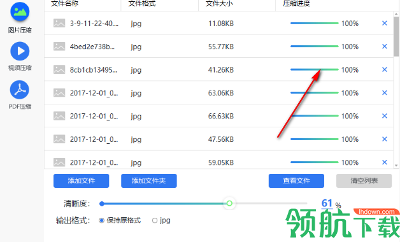Viewport: 400px width, 242px height.
Task: Remove the 4bed2e738b file with its X
Action: tap(385, 46)
